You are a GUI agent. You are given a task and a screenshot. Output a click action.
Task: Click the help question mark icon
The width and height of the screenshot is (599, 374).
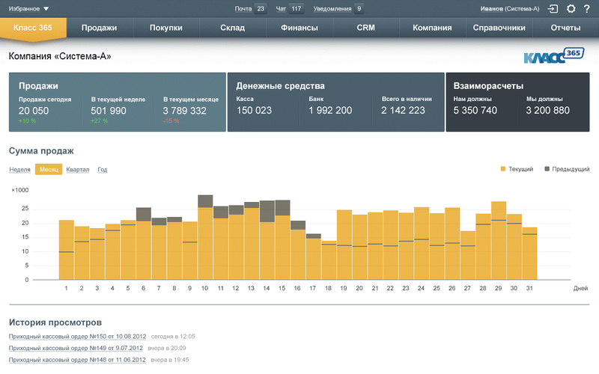pyautogui.click(x=587, y=9)
